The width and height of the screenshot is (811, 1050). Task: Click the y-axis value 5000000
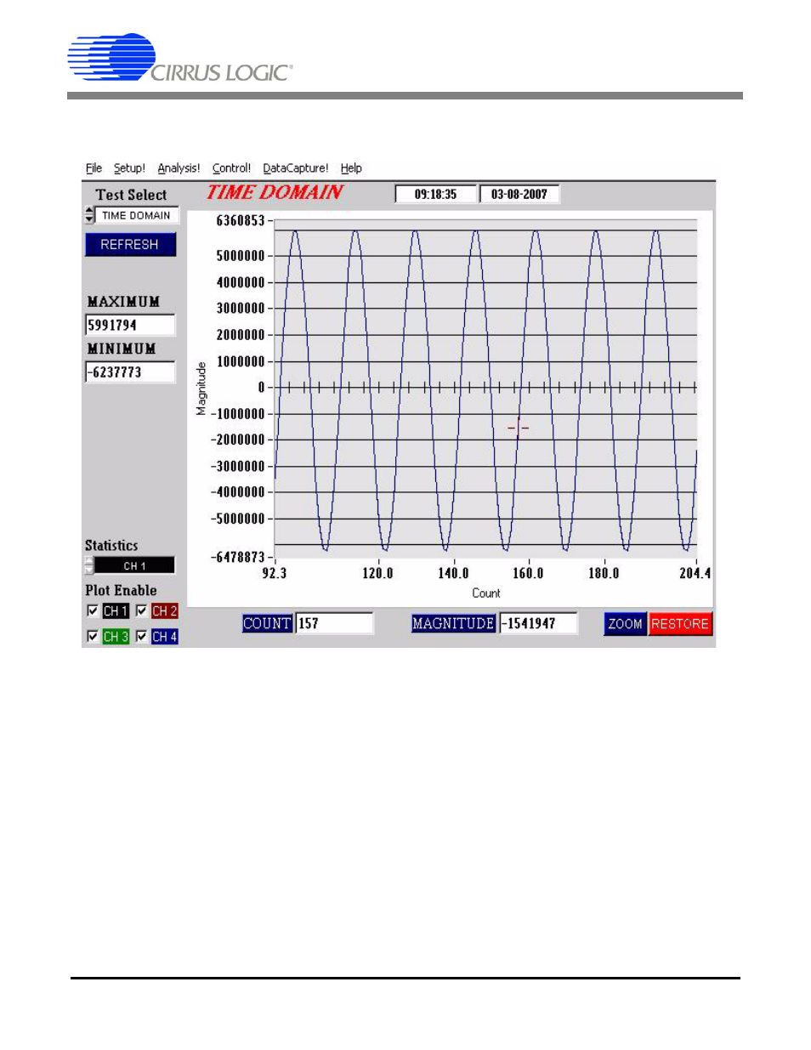point(241,256)
